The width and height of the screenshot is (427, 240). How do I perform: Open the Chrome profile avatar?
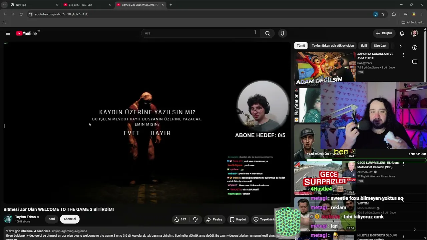(414, 14)
